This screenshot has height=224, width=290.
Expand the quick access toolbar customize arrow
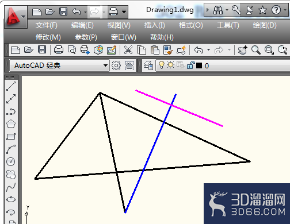click(x=124, y=11)
